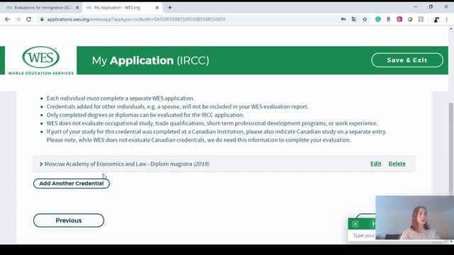This screenshot has height=255, width=454.
Task: Open the pink square extension icon
Action: (399, 19)
